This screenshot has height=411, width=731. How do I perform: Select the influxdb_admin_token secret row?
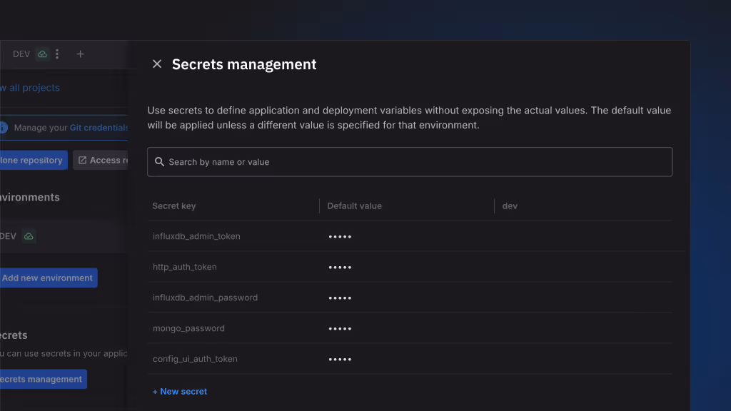click(196, 236)
